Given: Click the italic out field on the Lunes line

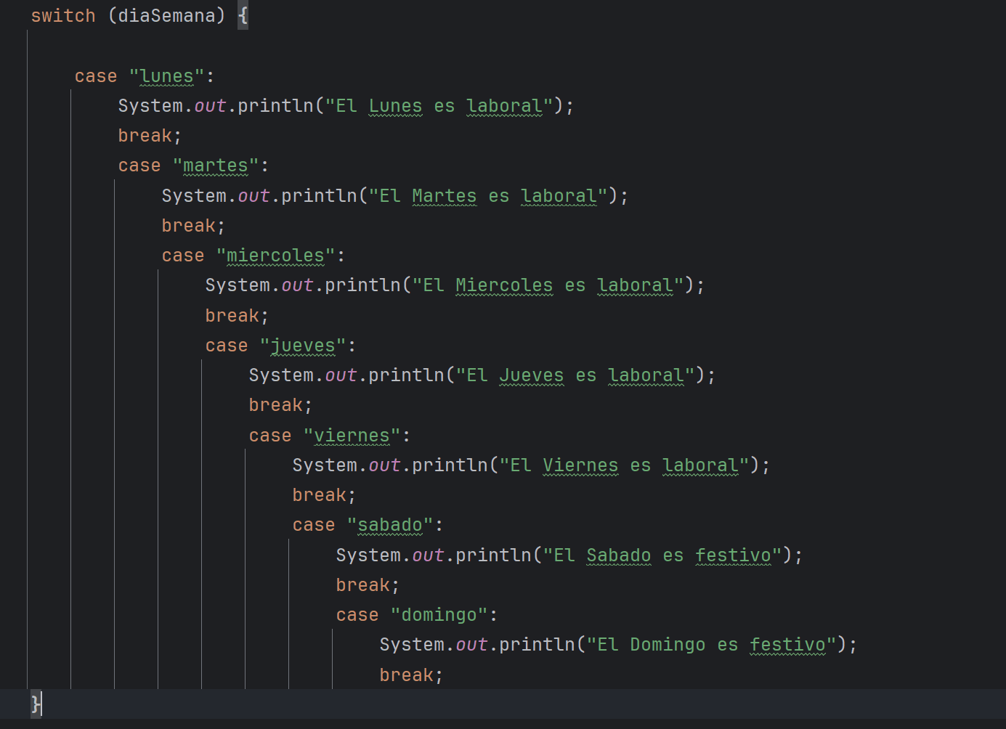Looking at the screenshot, I should (210, 106).
